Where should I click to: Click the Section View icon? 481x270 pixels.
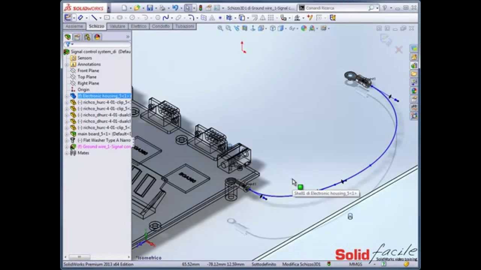coord(245,28)
